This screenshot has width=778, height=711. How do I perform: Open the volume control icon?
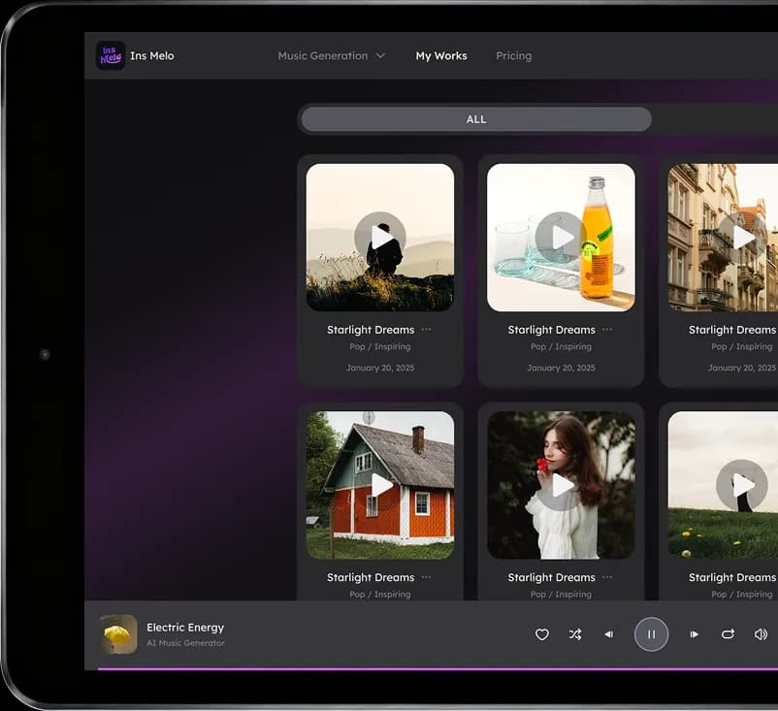pos(761,634)
